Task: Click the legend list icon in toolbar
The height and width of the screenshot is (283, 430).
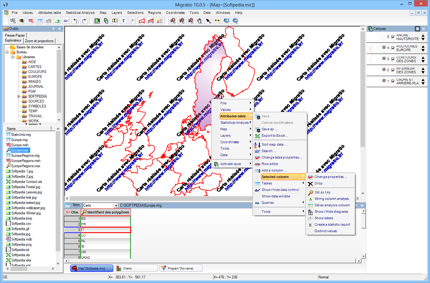Action: pyautogui.click(x=159, y=21)
